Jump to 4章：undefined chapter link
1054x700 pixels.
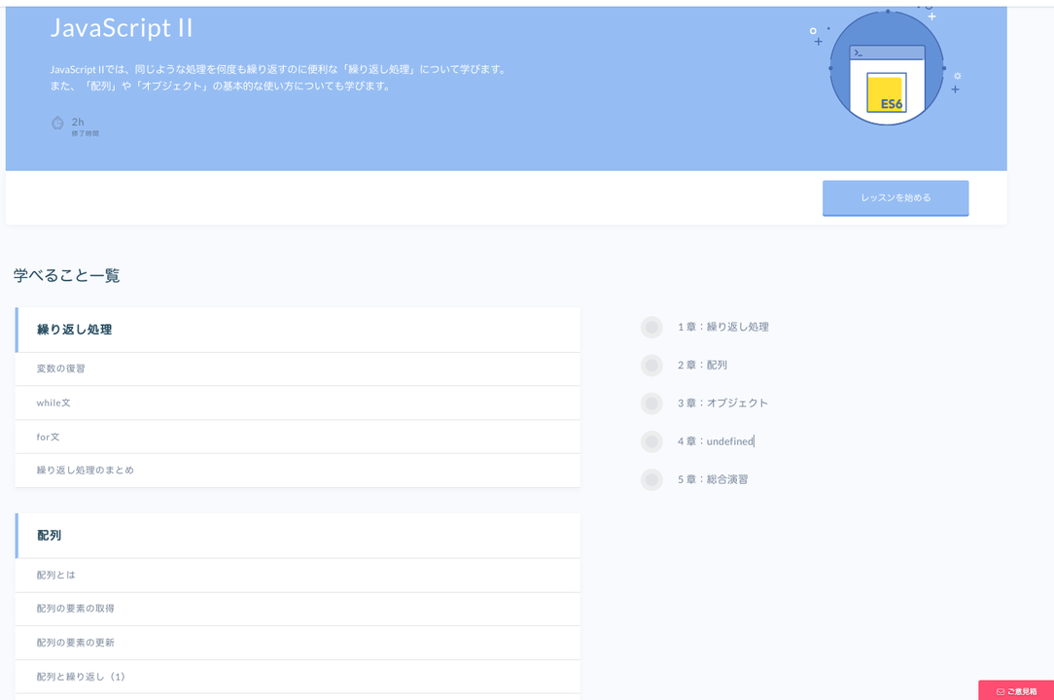pos(716,441)
